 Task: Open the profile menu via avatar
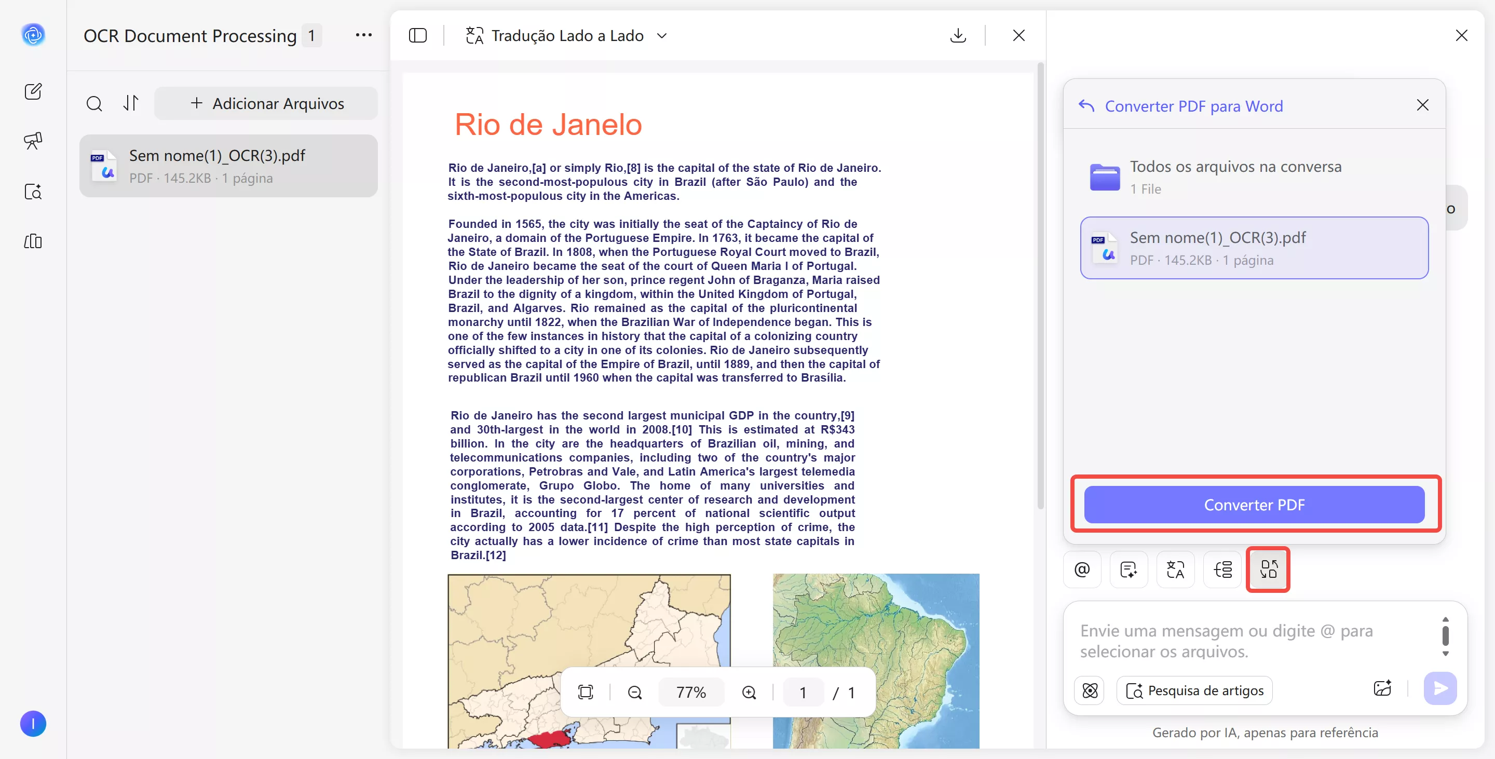pos(33,724)
